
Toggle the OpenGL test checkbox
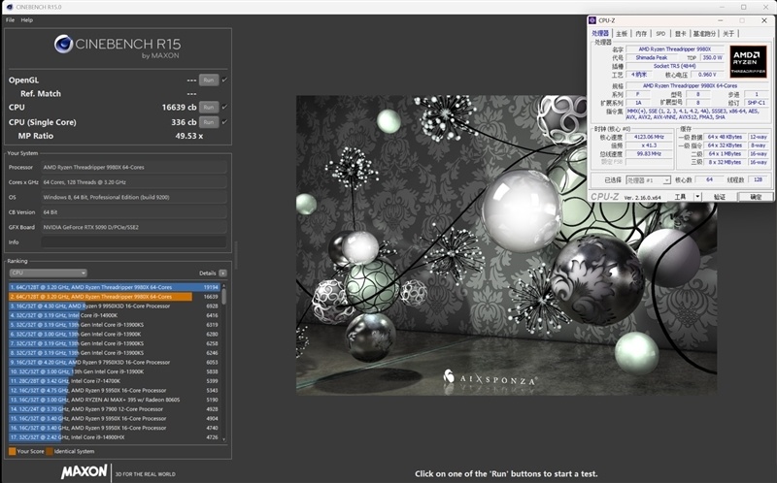pos(224,80)
